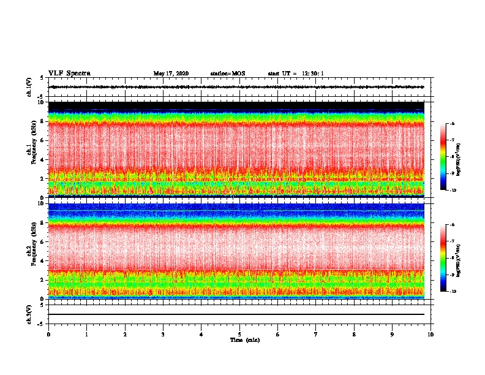Click time axis tick label "5"

[239, 335]
